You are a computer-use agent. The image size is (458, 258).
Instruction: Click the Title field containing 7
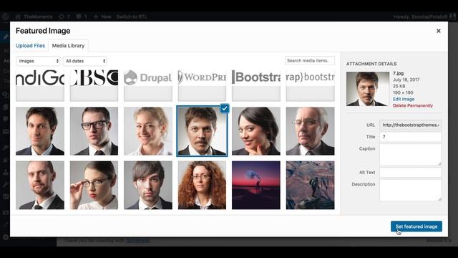click(x=410, y=137)
